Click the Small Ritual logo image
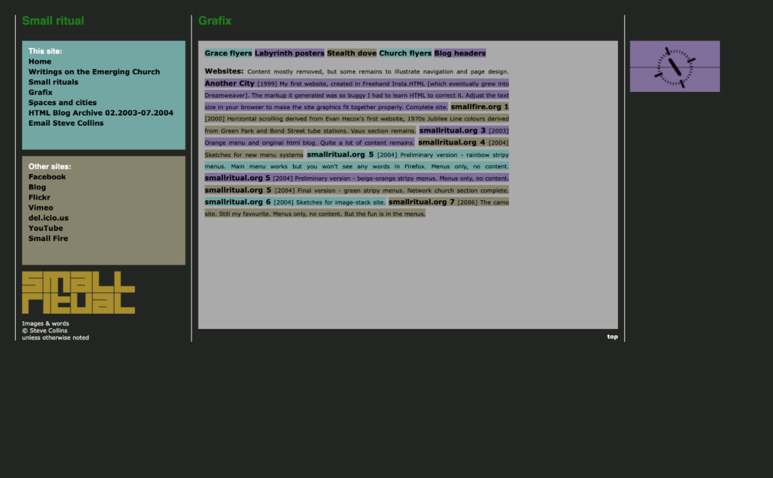This screenshot has height=478, width=773. (78, 293)
